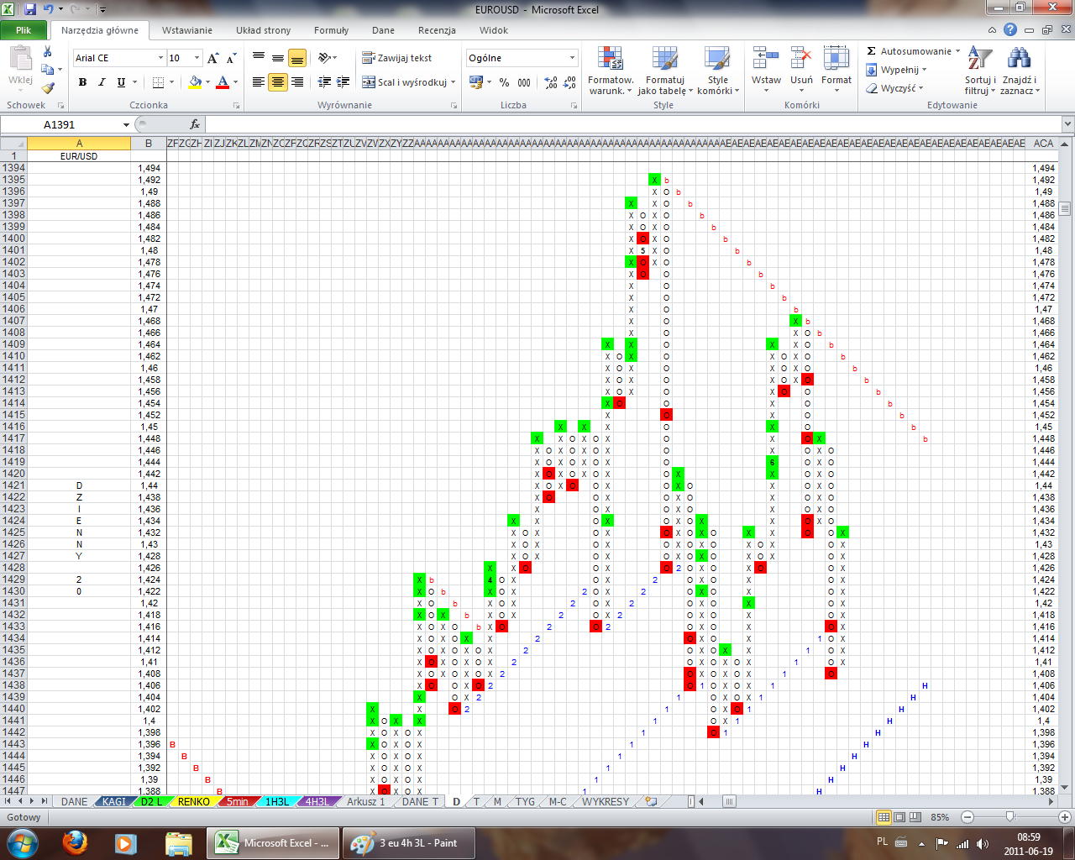Activate the Format Painter brush
The width and height of the screenshot is (1075, 860).
tap(48, 87)
